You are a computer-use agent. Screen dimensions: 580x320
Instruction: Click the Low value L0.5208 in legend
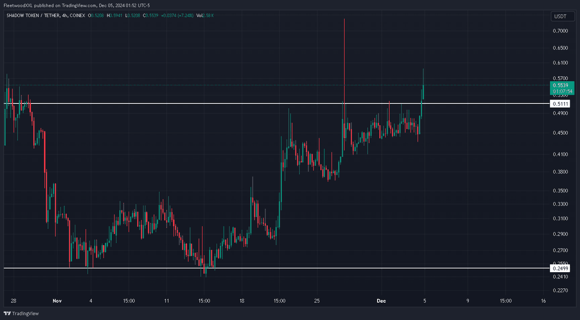click(x=134, y=15)
